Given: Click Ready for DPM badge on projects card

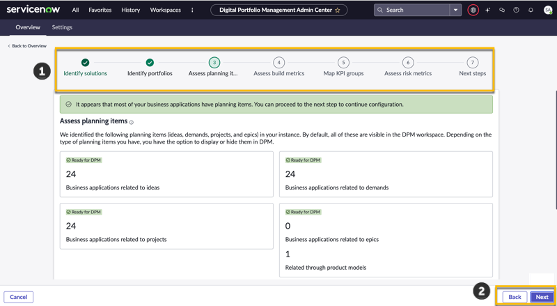Looking at the screenshot, I should [84, 212].
